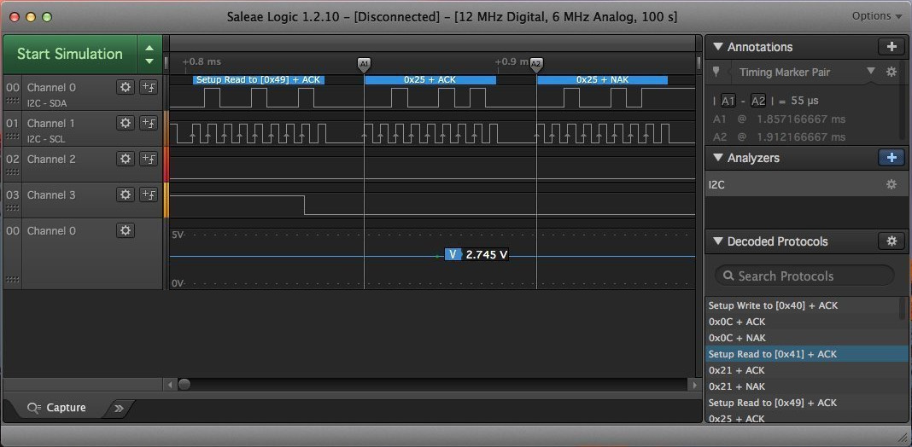Open the Options menu

876,16
